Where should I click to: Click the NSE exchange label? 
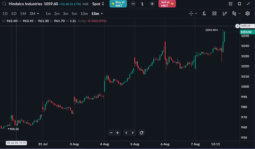86,4
